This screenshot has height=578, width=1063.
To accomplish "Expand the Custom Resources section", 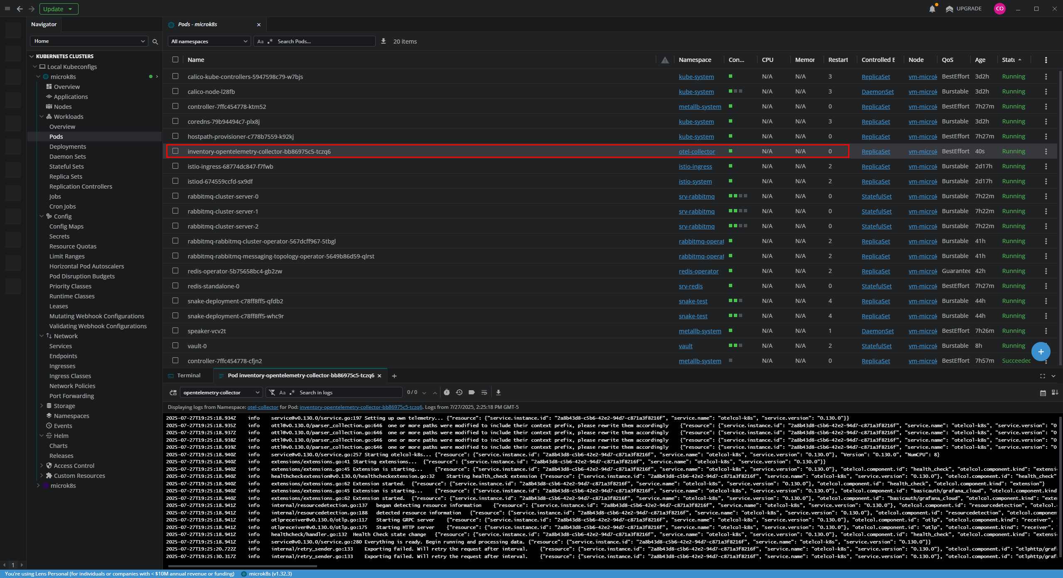I will [42, 475].
